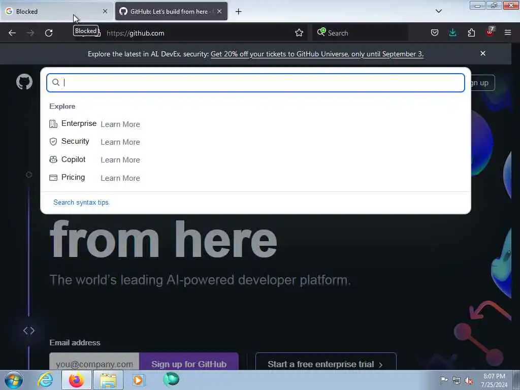This screenshot has height=390, width=520.
Task: Open the Search syntax tips link
Action: point(81,202)
